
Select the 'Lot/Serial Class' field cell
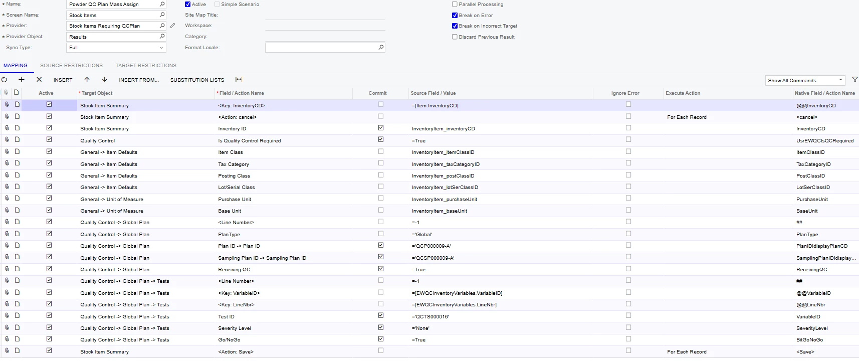pos(284,187)
